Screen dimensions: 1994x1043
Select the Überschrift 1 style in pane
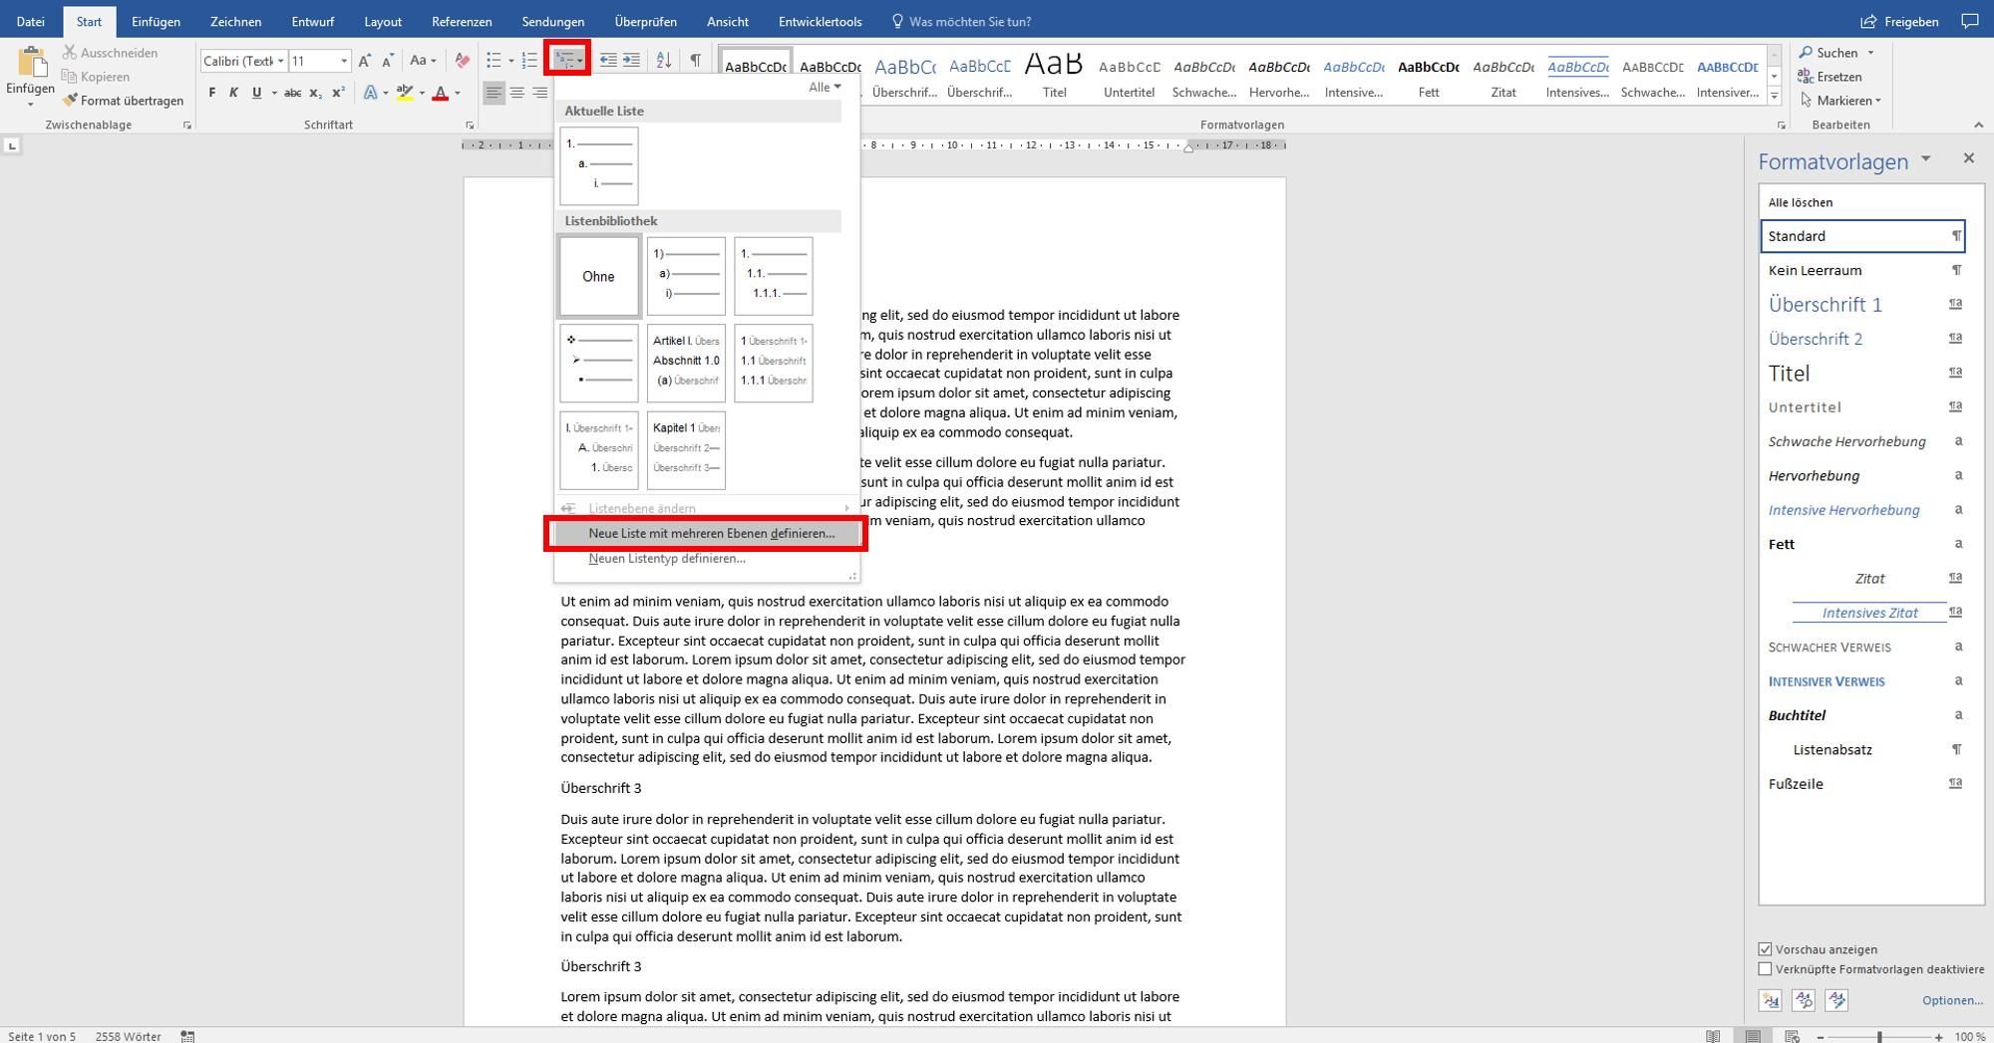(1862, 305)
